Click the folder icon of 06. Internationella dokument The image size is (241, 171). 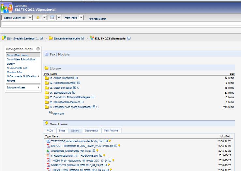click(47, 102)
